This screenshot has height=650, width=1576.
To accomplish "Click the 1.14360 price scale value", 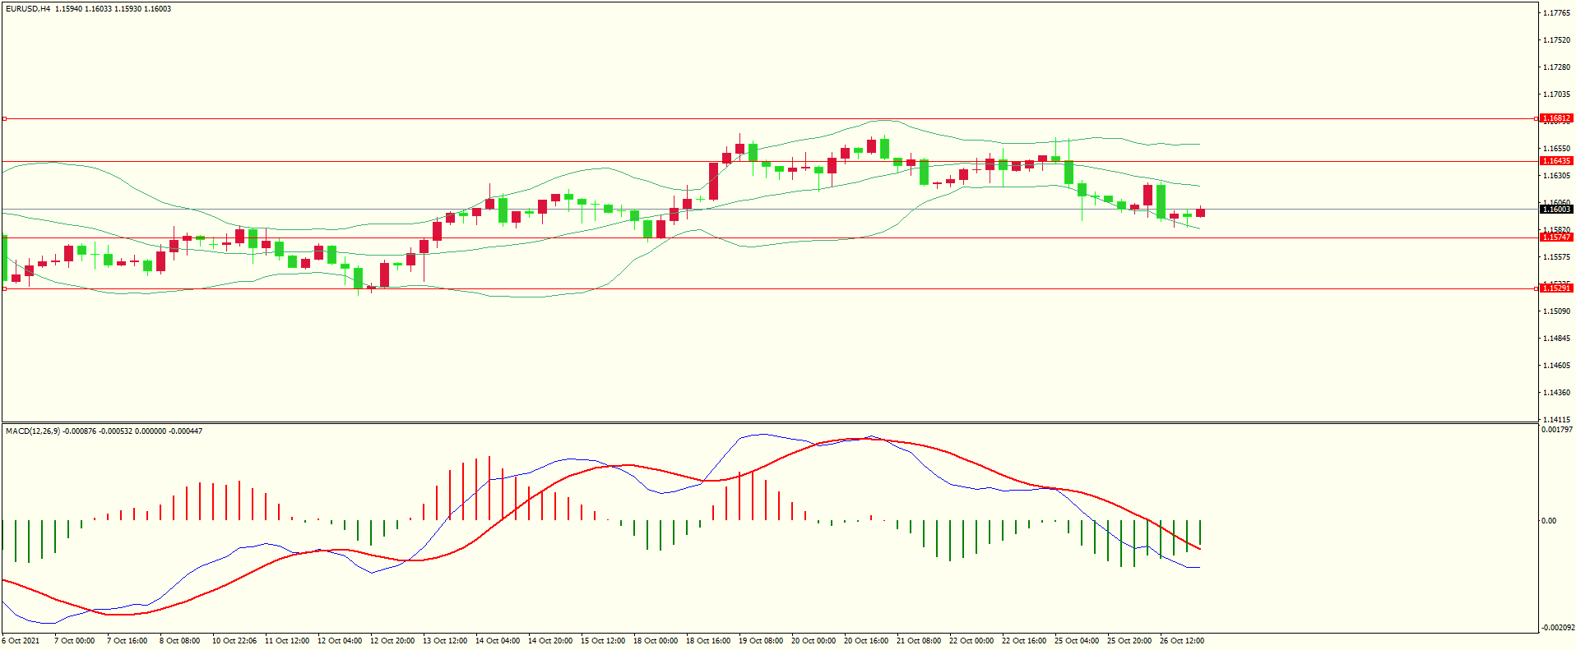I will click(x=1557, y=393).
